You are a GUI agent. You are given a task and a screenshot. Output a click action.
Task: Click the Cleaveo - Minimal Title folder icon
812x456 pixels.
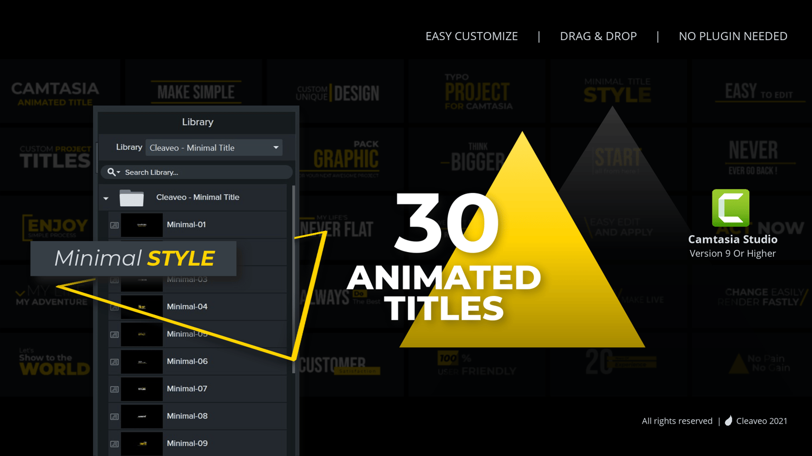click(132, 198)
